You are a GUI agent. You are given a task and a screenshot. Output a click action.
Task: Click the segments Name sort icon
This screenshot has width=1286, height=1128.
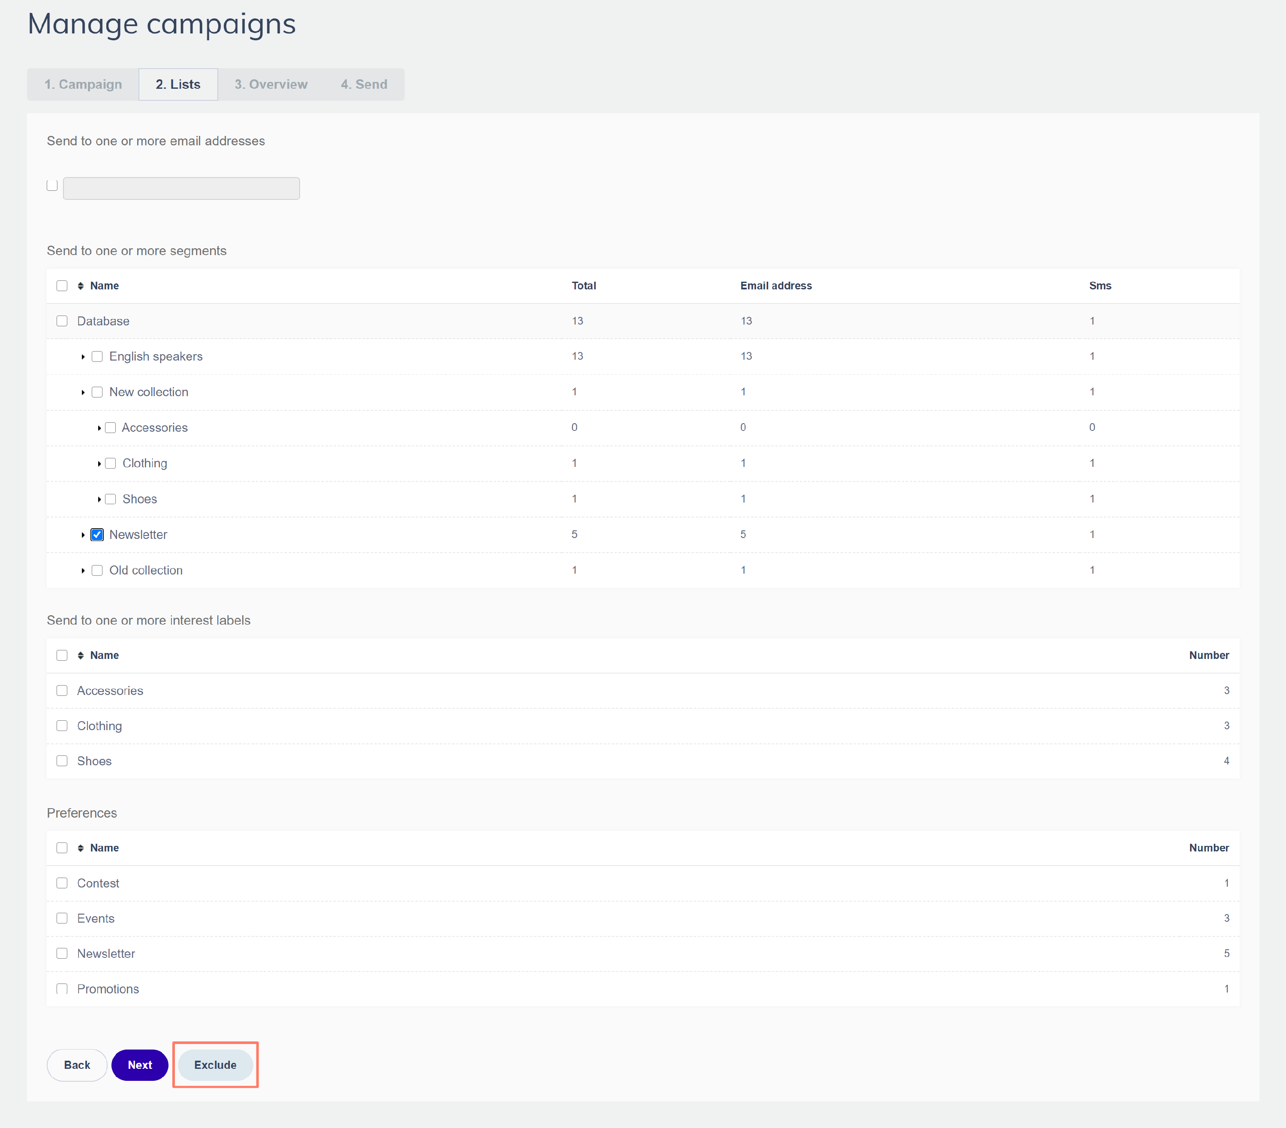point(81,286)
